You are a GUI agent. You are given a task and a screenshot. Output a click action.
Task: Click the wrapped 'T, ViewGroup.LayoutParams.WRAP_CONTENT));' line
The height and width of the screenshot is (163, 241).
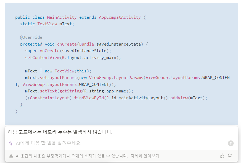point(65,85)
